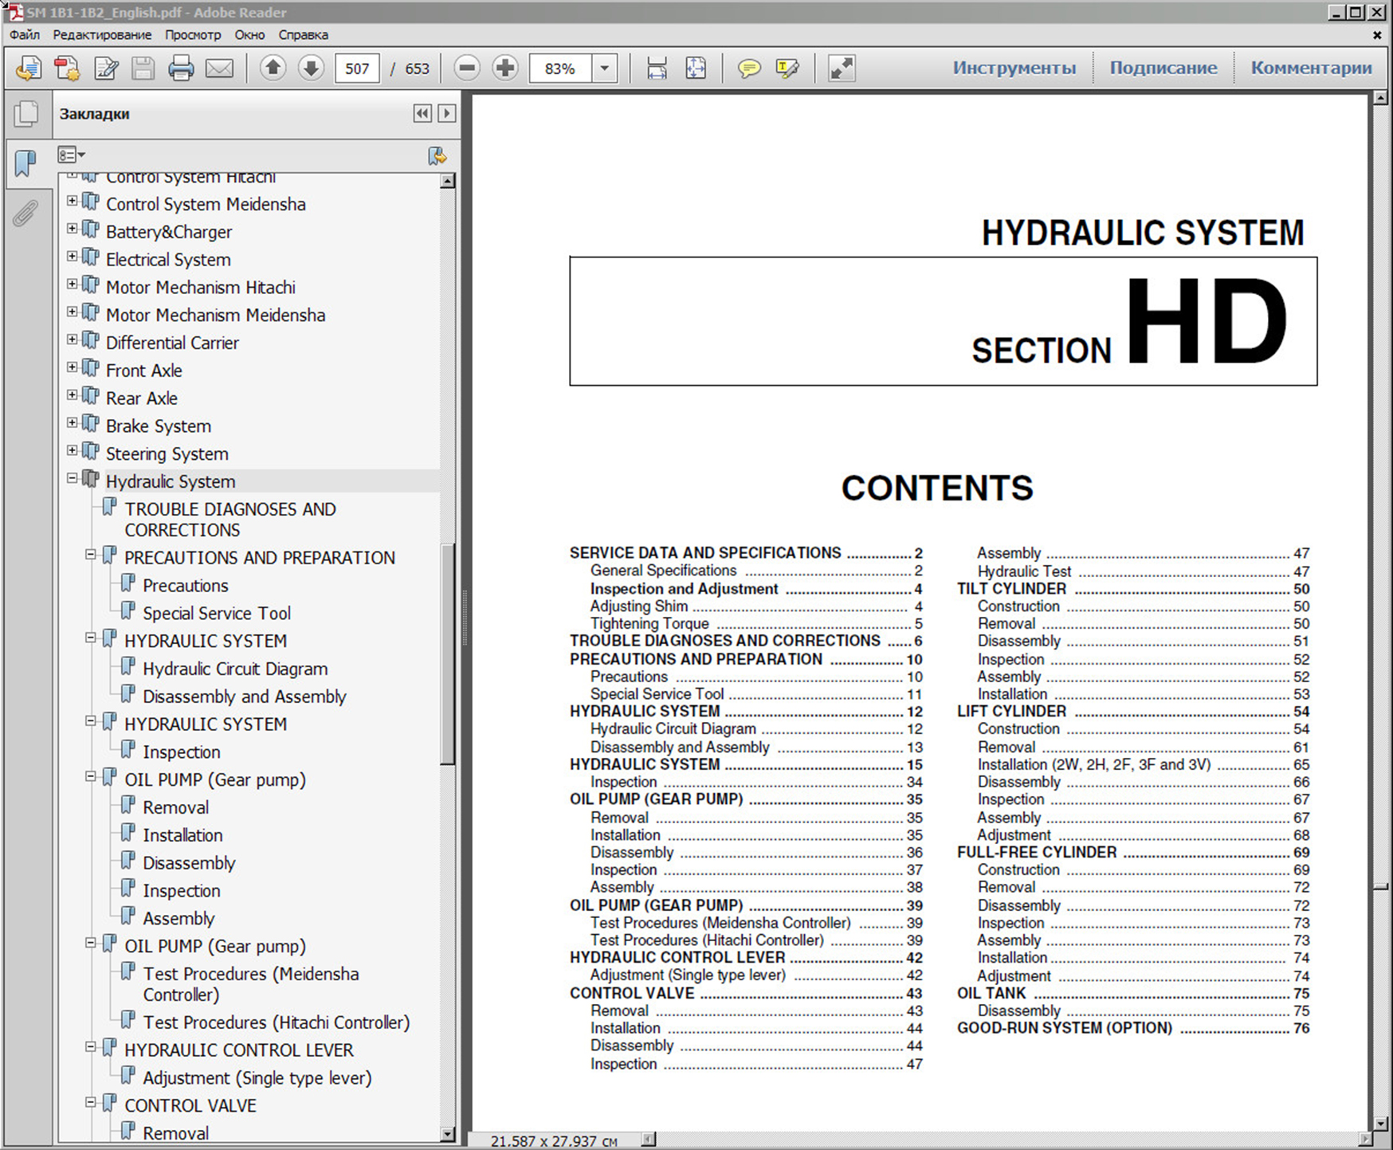
Task: Open the Attachments paperclip panel
Action: pos(26,213)
